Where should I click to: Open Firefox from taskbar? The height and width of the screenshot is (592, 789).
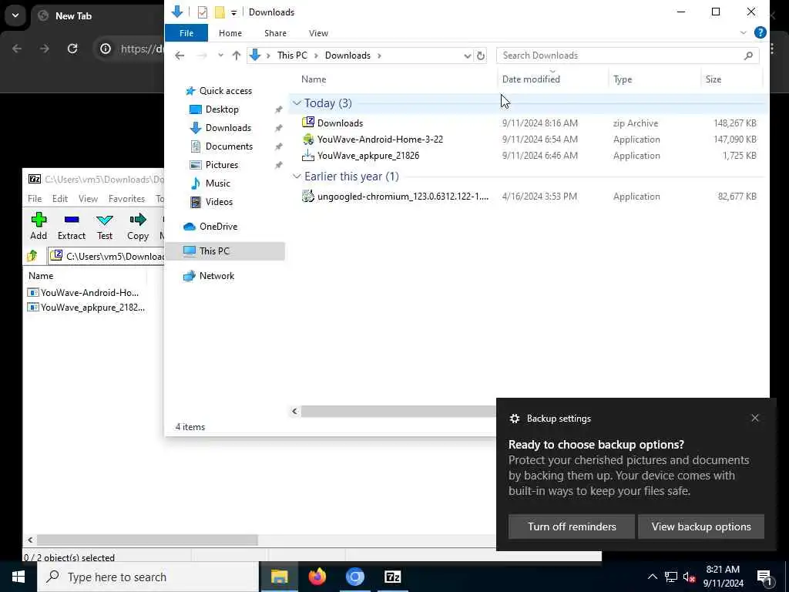[x=317, y=577]
